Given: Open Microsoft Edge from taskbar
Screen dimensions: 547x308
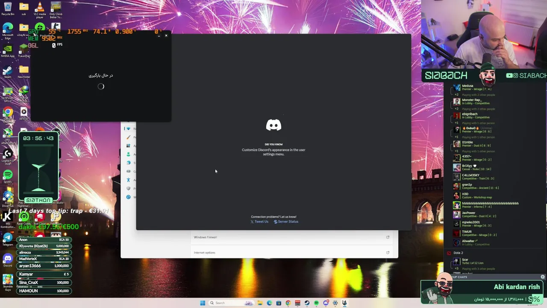Looking at the screenshot, I should pos(269,303).
